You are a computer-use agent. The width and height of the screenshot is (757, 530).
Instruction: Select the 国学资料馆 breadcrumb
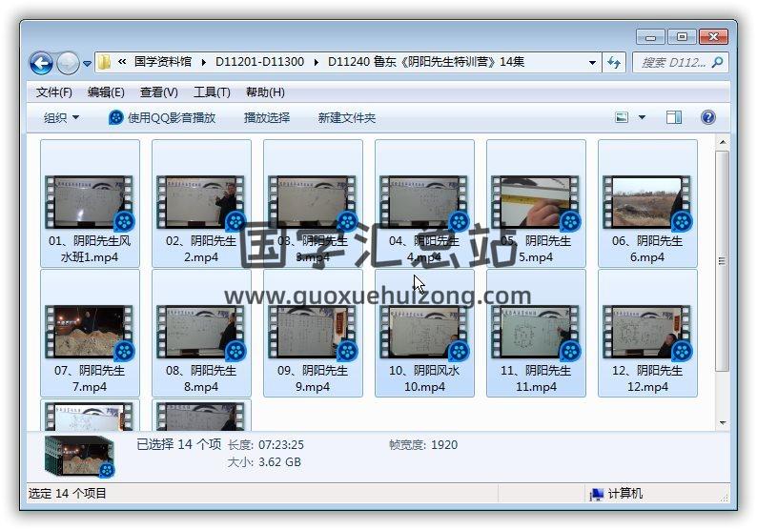[163, 62]
